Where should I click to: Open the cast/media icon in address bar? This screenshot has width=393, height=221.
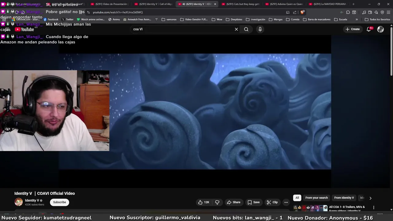[288, 12]
